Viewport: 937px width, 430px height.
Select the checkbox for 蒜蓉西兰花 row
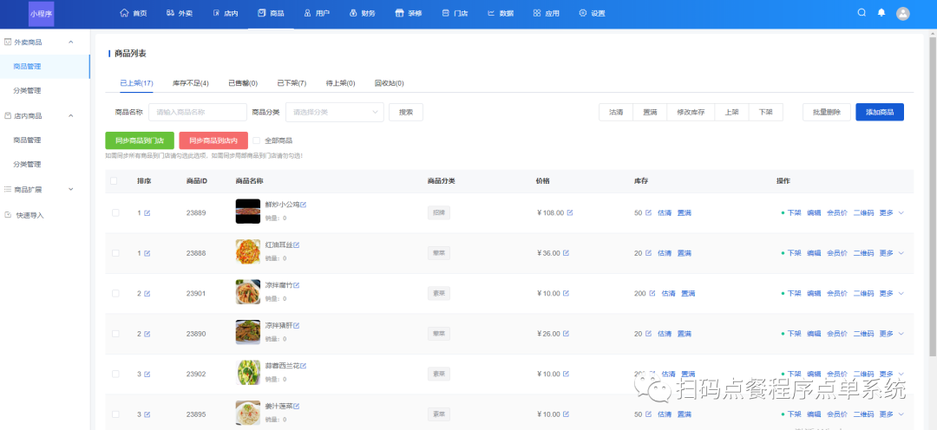click(x=115, y=374)
